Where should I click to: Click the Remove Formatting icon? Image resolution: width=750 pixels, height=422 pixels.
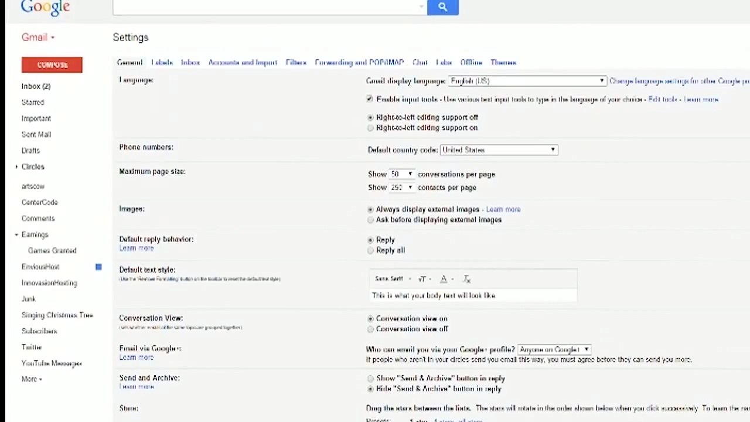[x=466, y=279]
